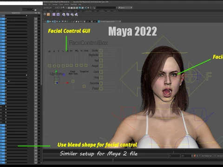Select the E phoneme slider handle

(59, 66)
